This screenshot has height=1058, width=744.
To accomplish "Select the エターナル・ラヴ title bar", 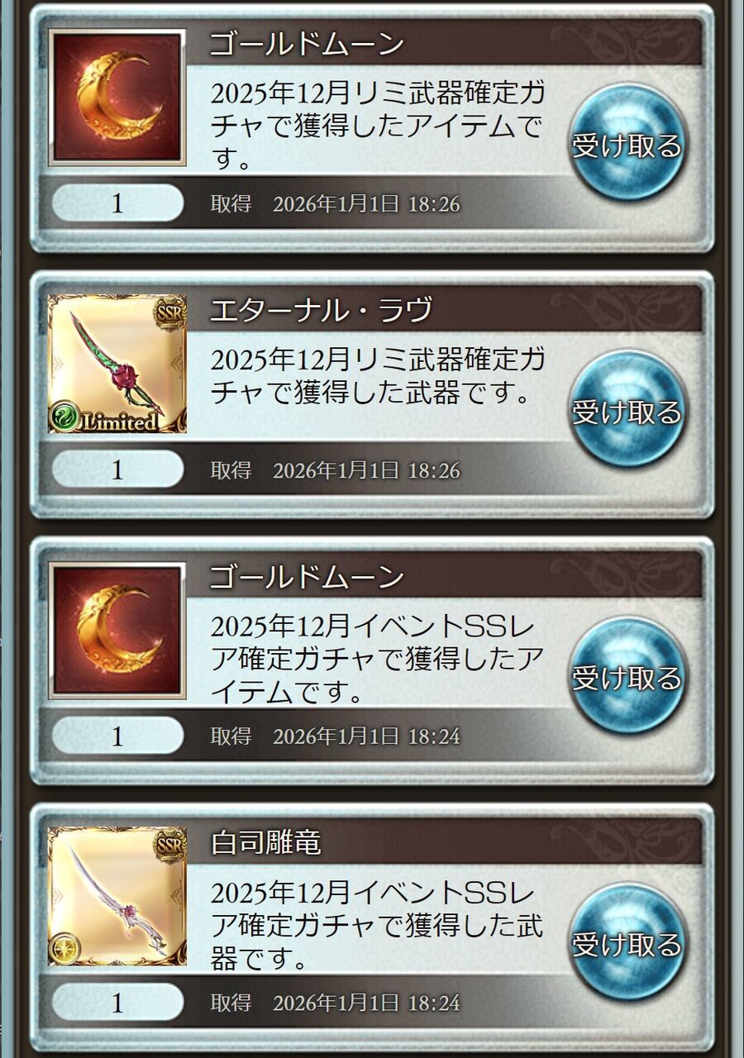I will pyautogui.click(x=445, y=310).
